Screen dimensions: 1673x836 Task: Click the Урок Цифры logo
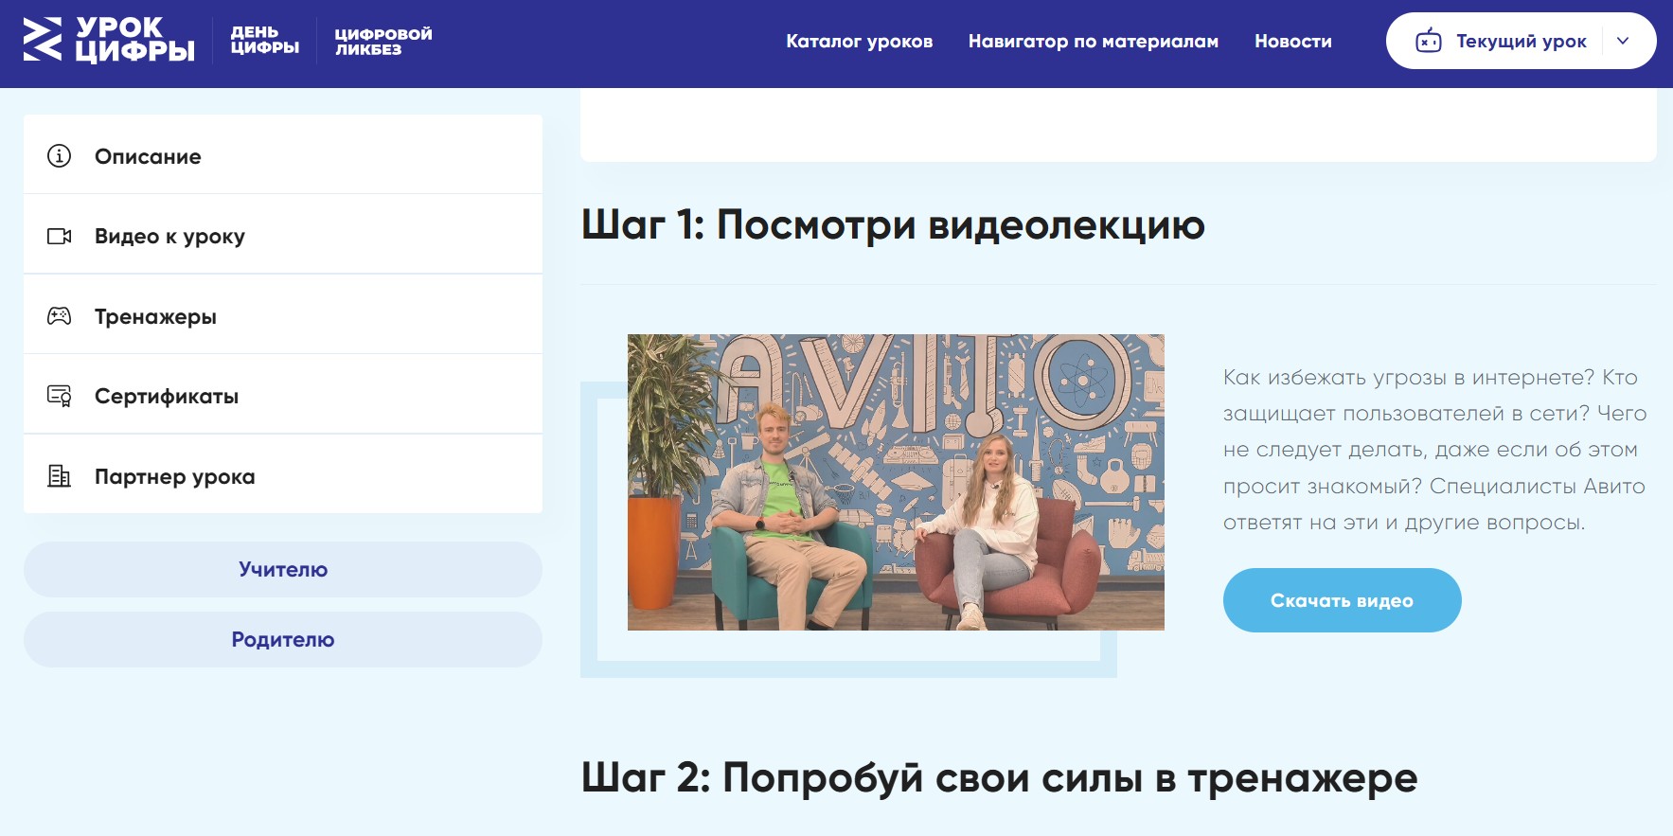(x=109, y=40)
